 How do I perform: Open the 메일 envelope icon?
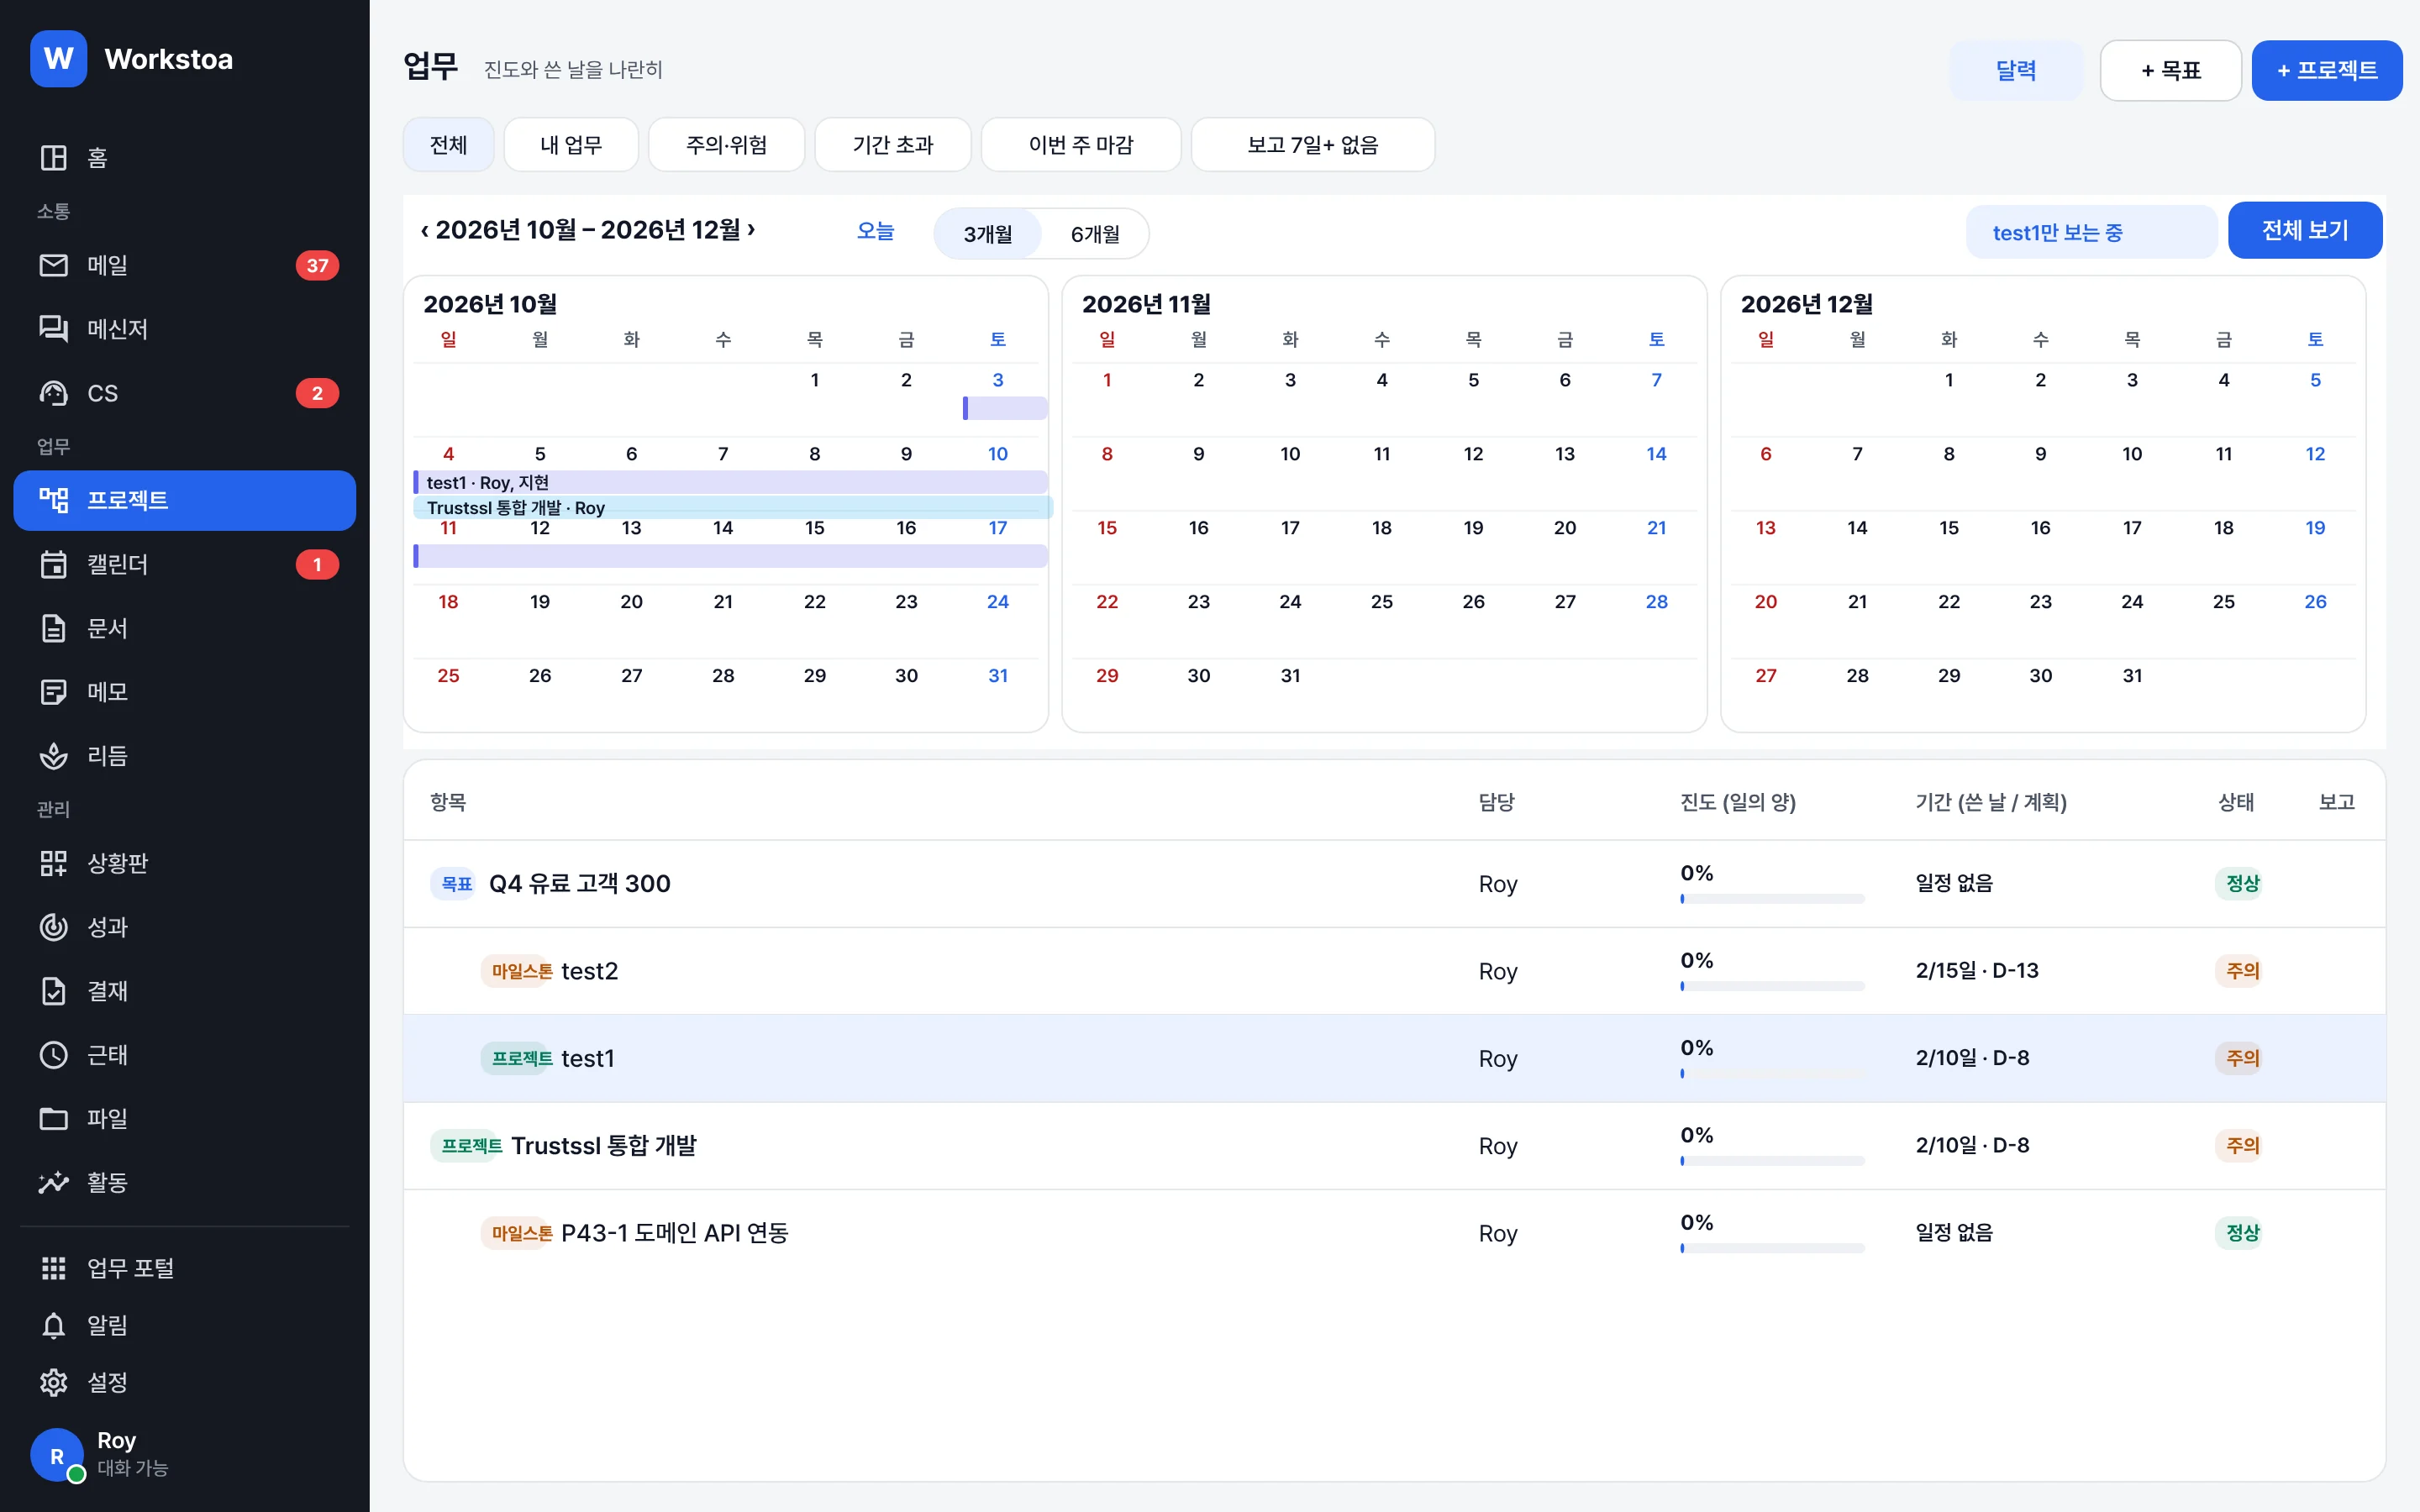[53, 265]
